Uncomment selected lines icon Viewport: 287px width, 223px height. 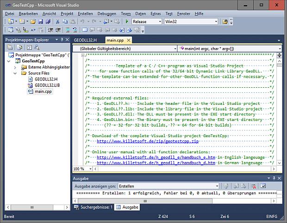click(75, 30)
